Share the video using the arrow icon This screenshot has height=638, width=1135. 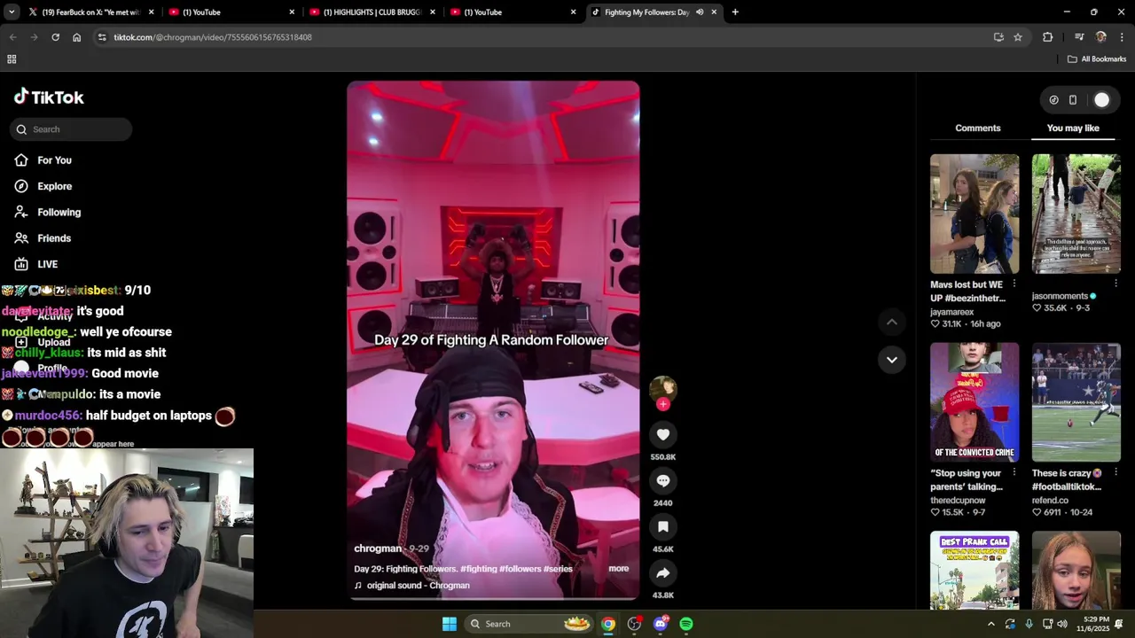(x=662, y=572)
